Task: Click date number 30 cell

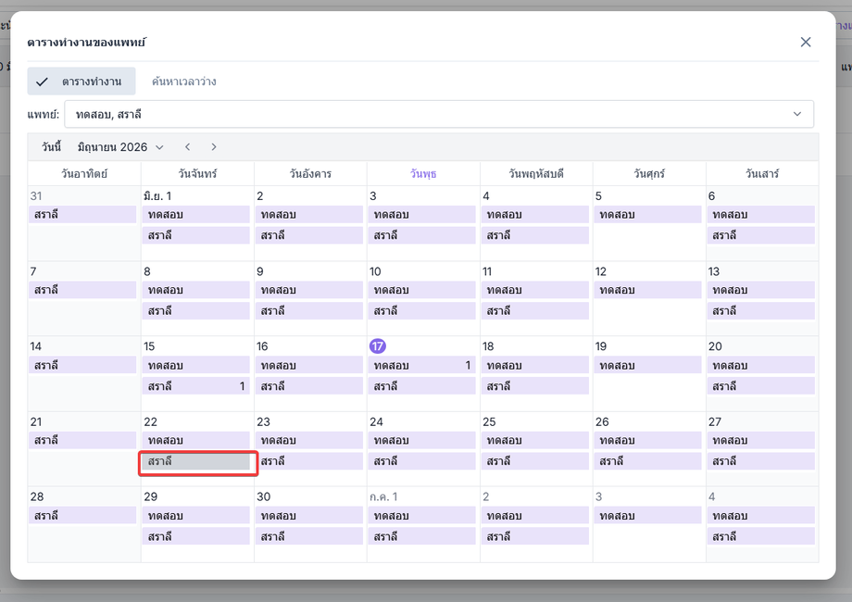Action: coord(264,496)
